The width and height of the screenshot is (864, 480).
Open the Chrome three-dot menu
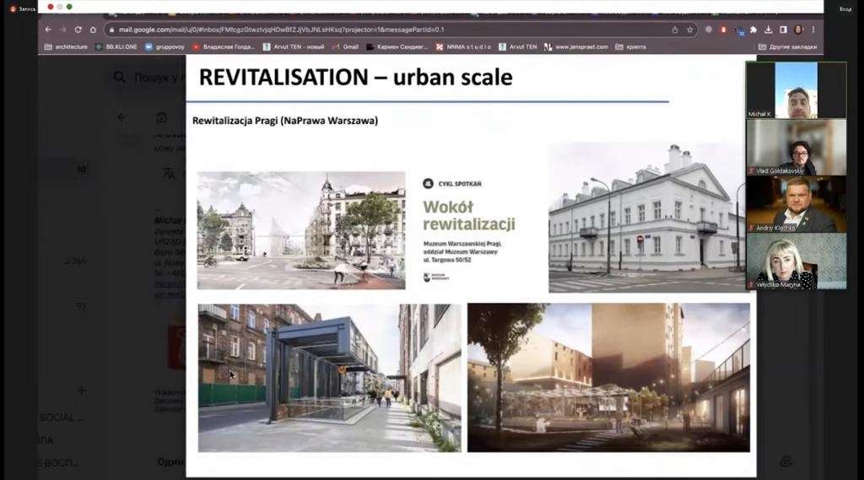click(x=813, y=30)
